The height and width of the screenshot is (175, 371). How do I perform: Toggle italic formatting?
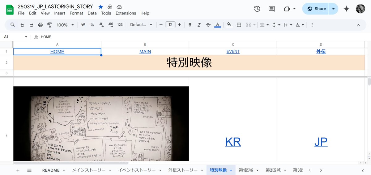tap(199, 25)
